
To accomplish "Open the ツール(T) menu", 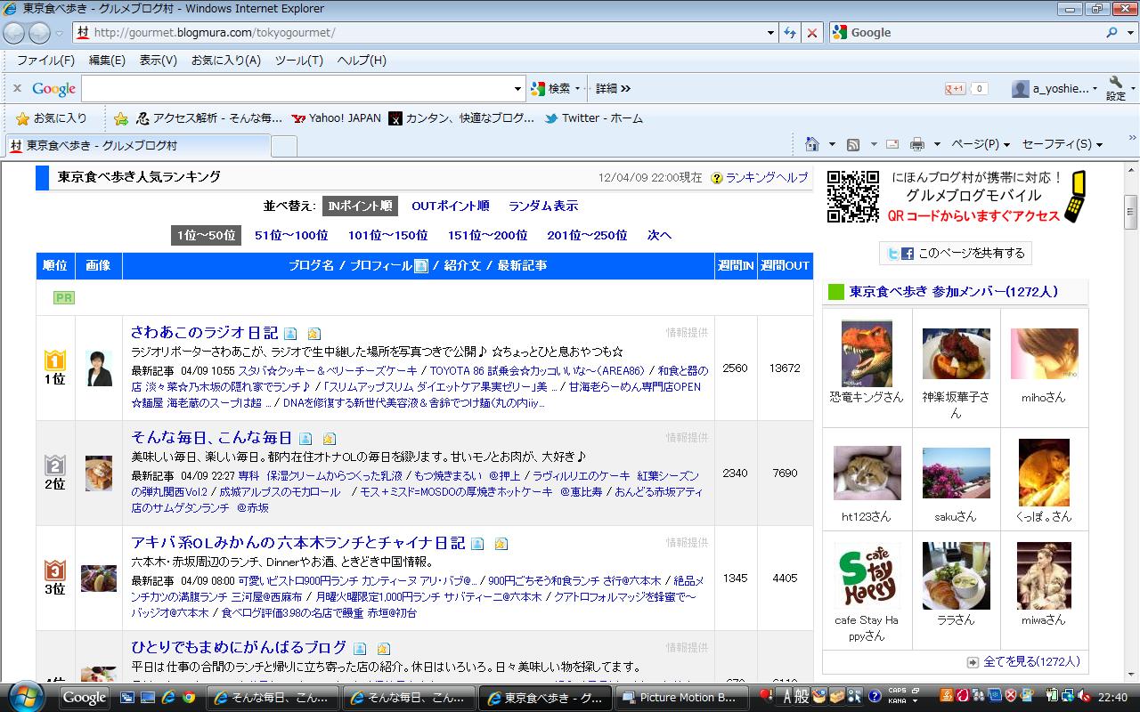I will pos(298,61).
